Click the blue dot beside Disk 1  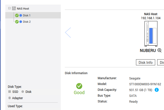click(x=21, y=15)
